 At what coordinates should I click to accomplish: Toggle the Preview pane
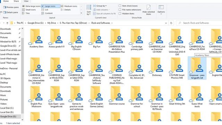click(11, 7)
